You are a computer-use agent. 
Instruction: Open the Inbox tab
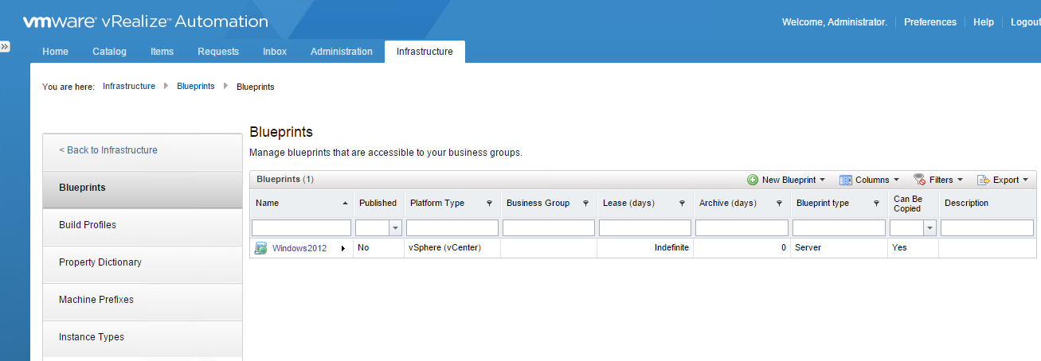(275, 52)
